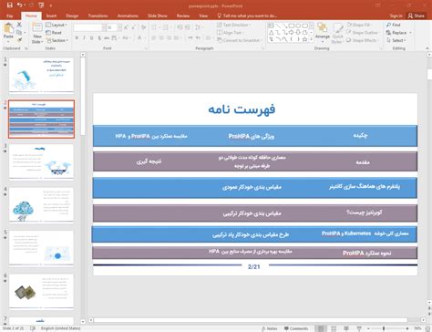Open the File tab

coord(10,16)
